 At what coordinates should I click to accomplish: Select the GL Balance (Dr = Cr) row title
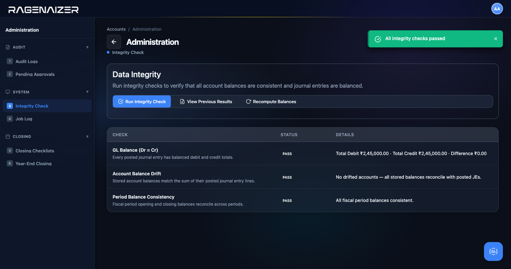pyautogui.click(x=135, y=150)
